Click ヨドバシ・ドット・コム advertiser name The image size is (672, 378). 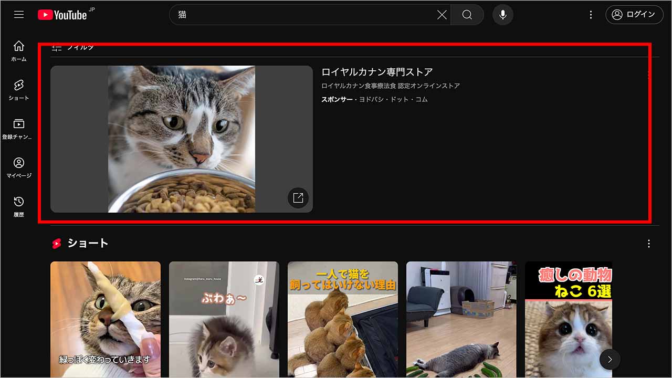[x=393, y=99]
